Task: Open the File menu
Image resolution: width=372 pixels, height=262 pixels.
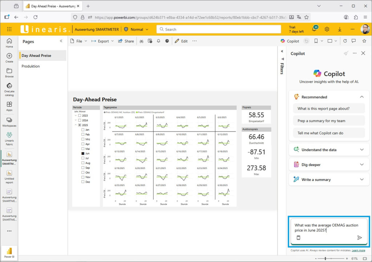Action: coord(79,41)
